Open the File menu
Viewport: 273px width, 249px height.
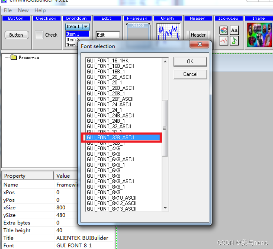coord(7,10)
